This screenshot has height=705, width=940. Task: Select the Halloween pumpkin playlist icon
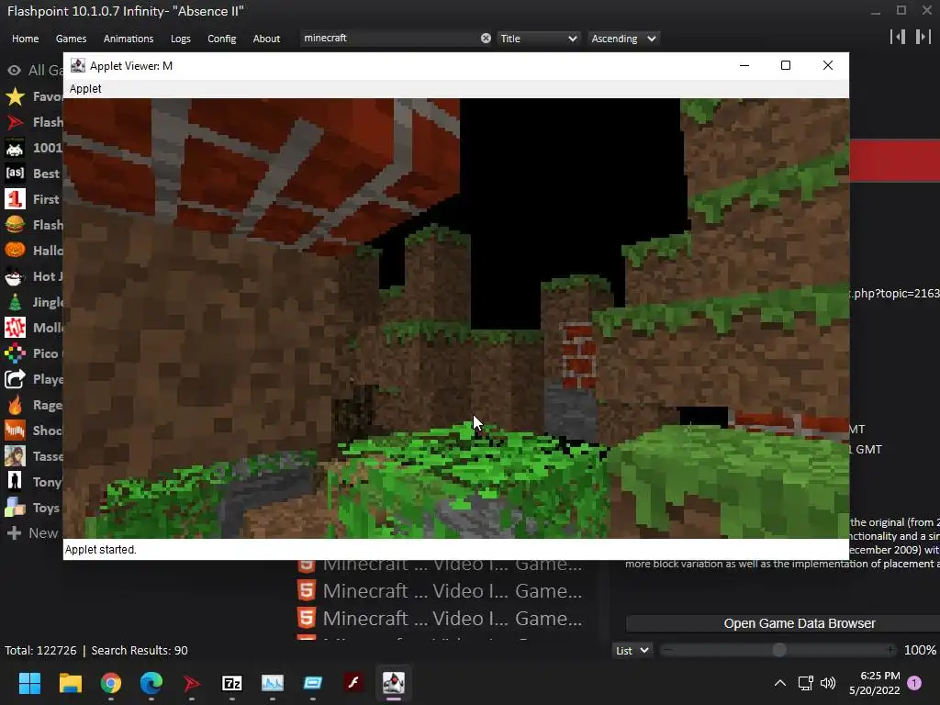pyautogui.click(x=15, y=251)
